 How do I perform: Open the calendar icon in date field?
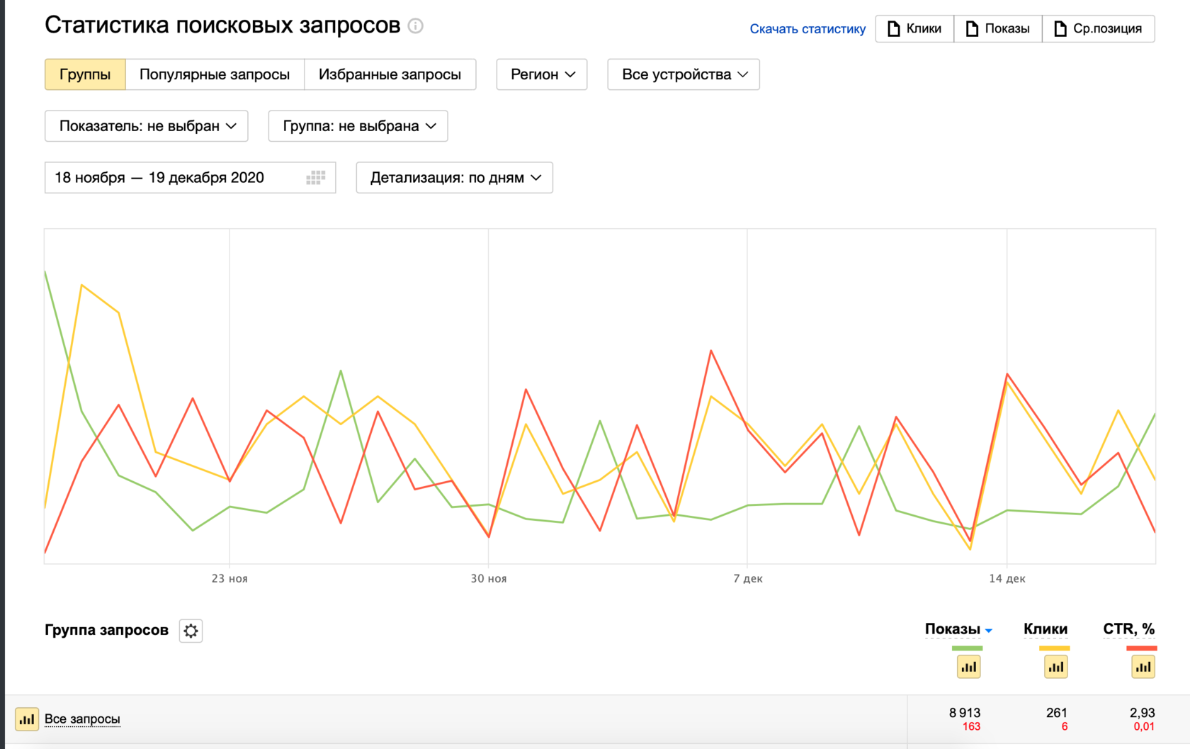tap(315, 178)
